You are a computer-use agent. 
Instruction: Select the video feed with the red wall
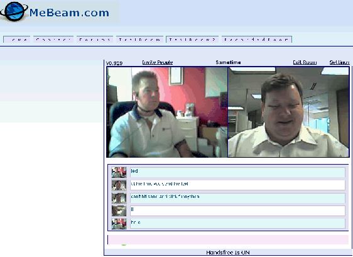coord(167,112)
